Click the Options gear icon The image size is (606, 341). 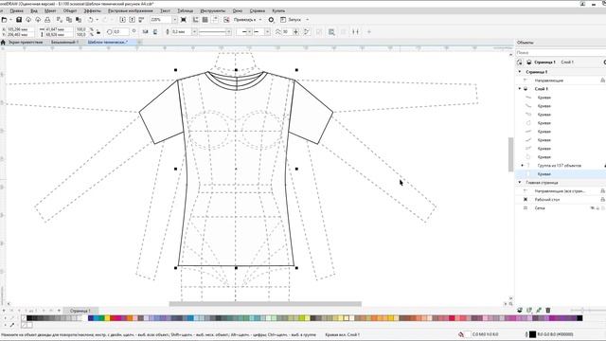tap(271, 19)
